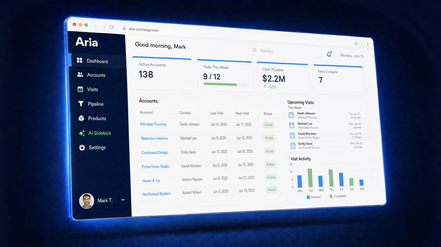Click the Pipeline funnel icon

point(81,104)
